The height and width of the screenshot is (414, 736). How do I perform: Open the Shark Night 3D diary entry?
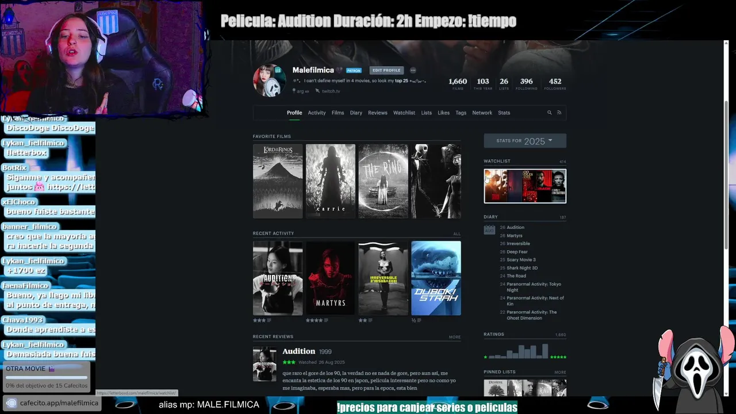click(522, 268)
